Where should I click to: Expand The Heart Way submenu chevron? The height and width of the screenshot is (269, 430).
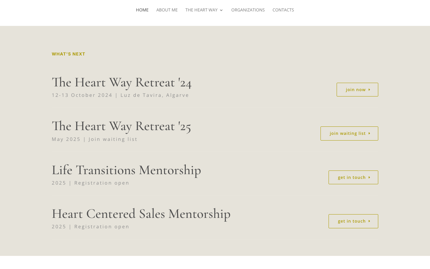(221, 10)
